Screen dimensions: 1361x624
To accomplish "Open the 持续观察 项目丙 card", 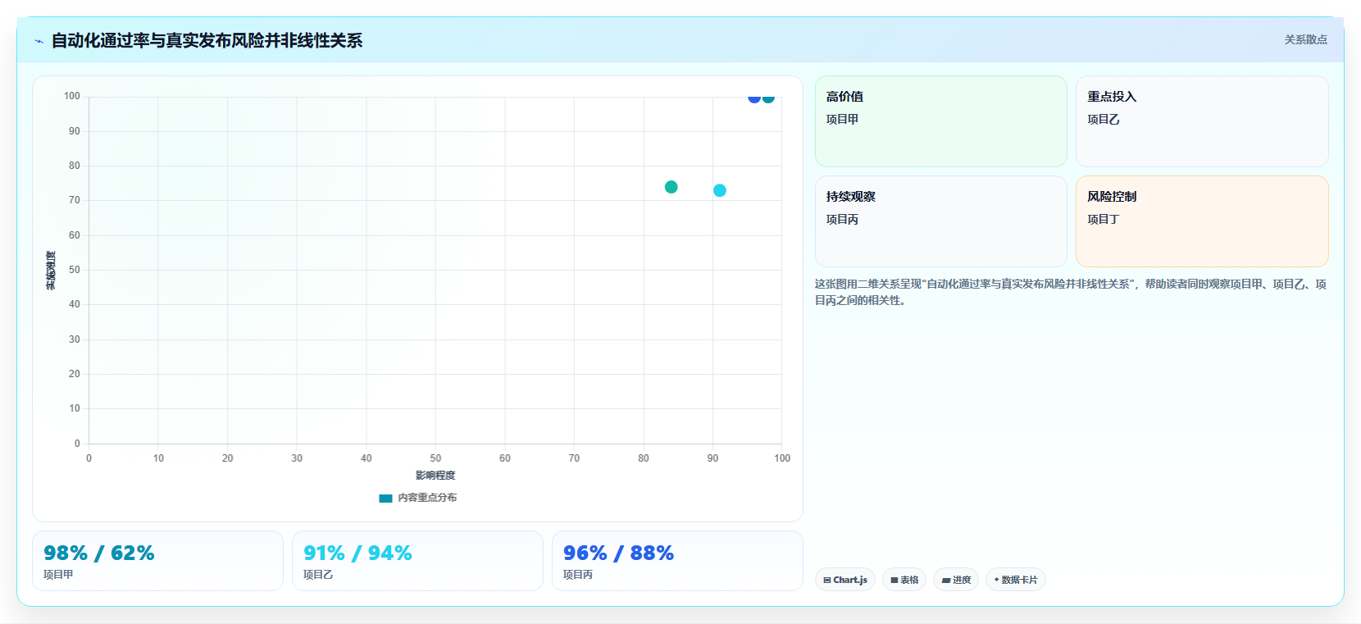I will tap(940, 221).
